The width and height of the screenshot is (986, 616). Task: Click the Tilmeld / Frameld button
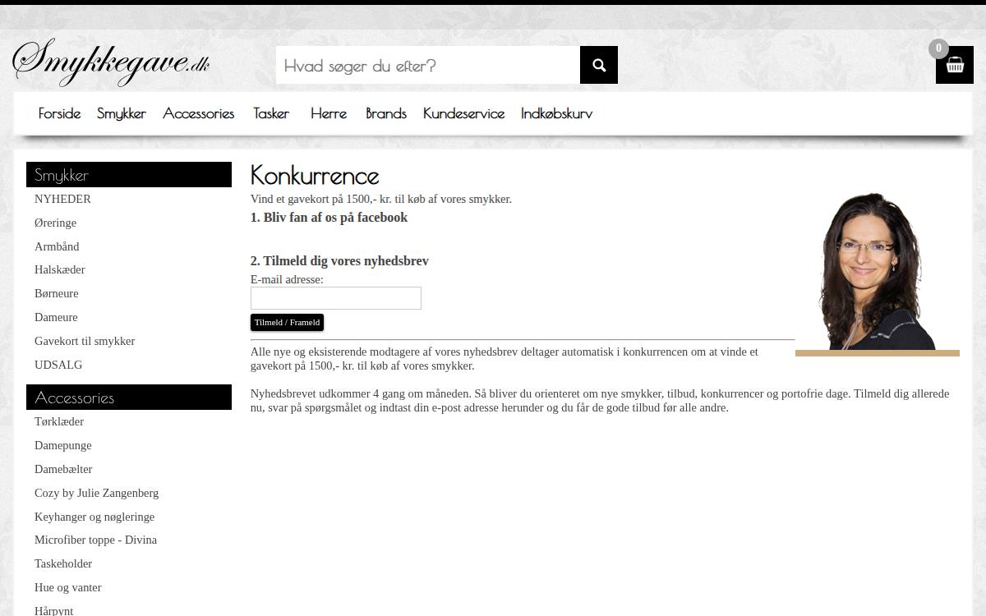tap(287, 323)
